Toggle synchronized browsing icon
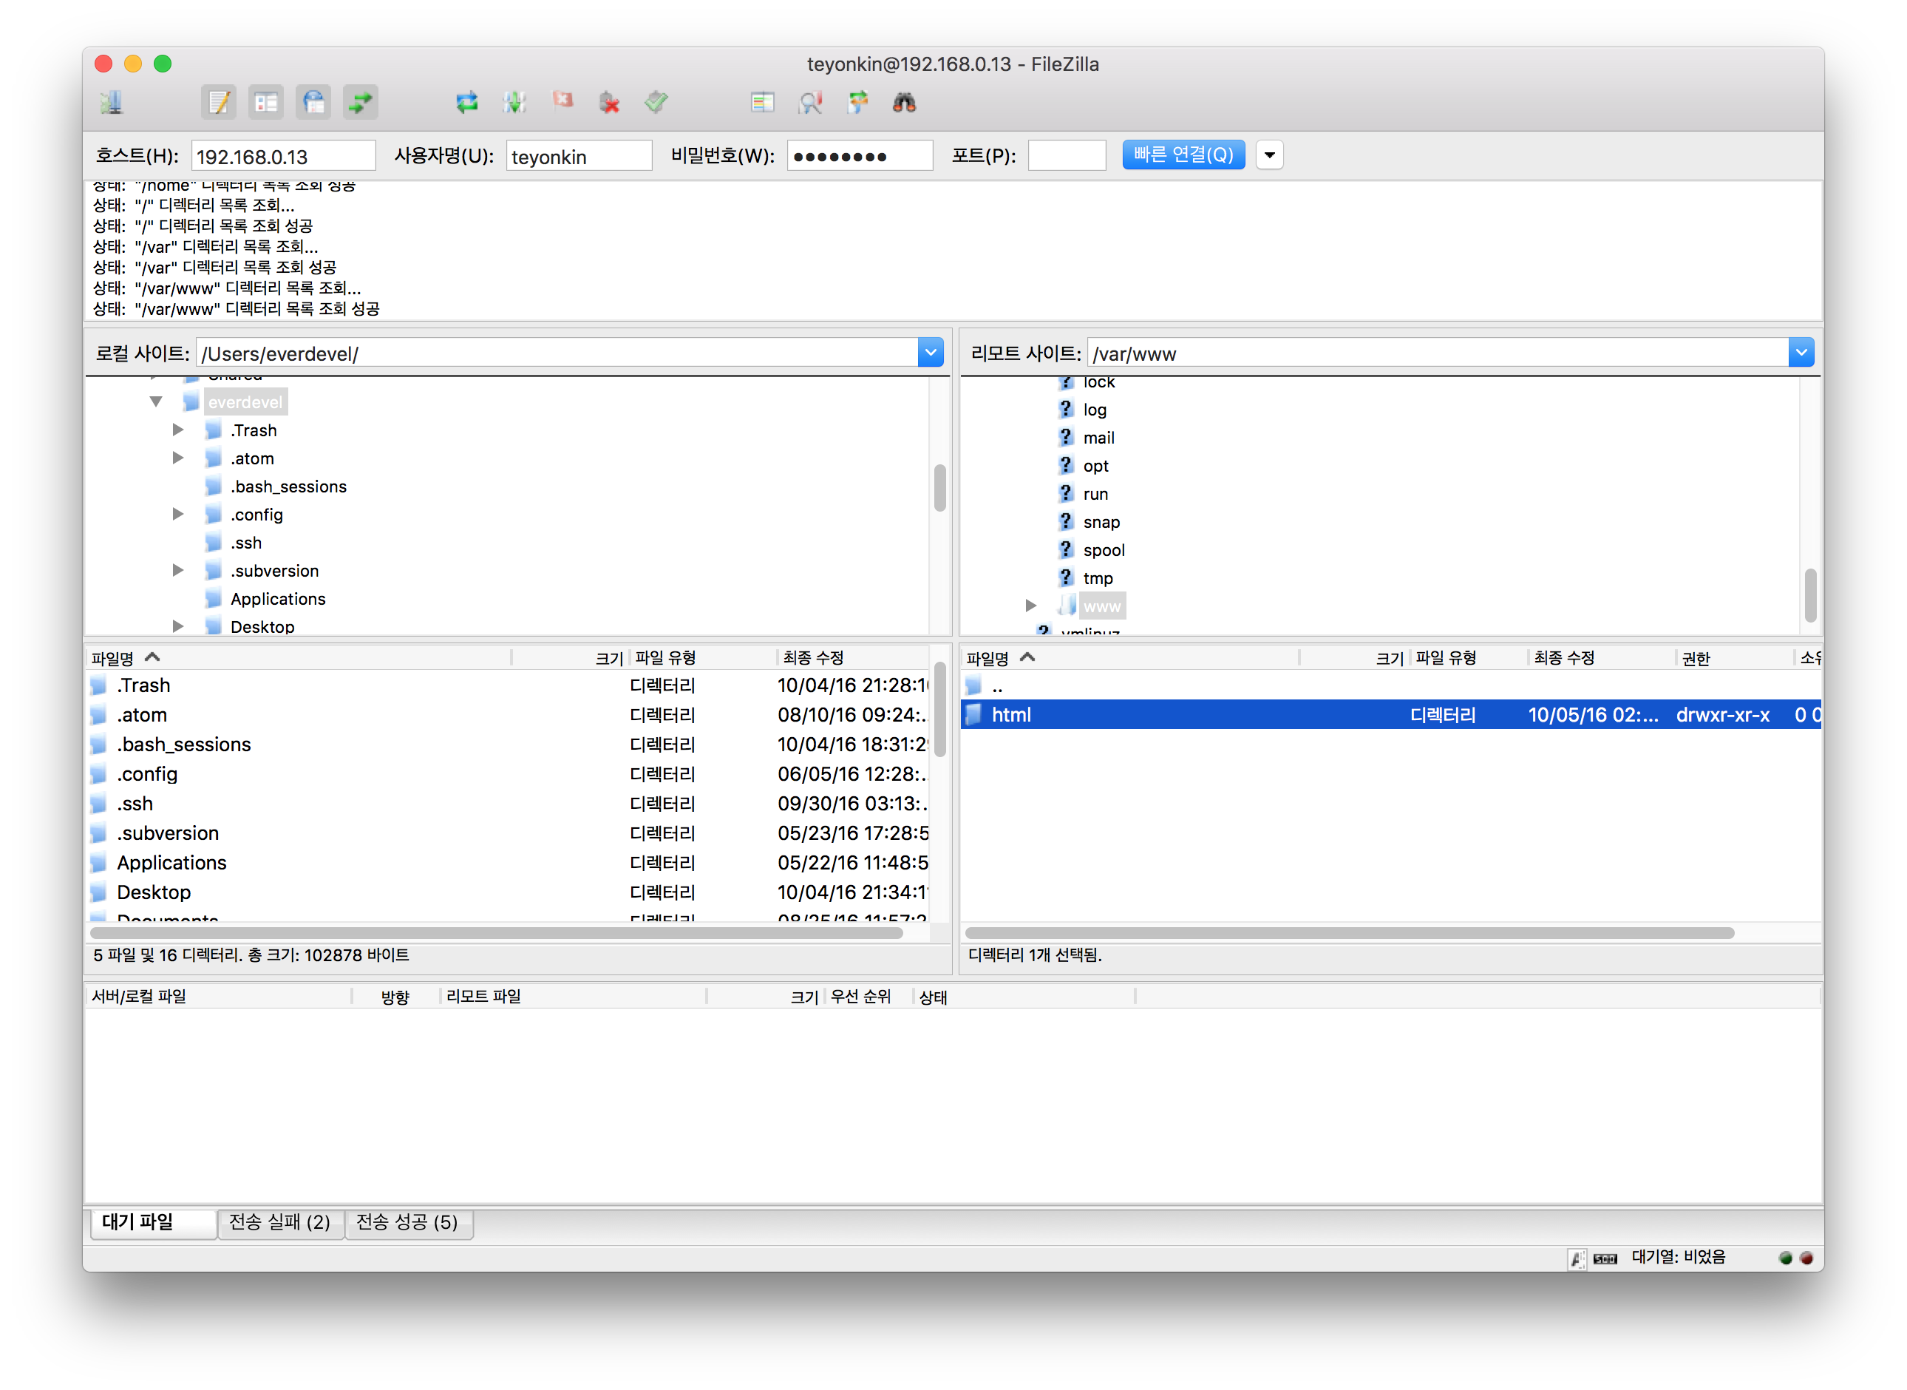Image resolution: width=1907 pixels, height=1390 pixels. pyautogui.click(x=857, y=103)
